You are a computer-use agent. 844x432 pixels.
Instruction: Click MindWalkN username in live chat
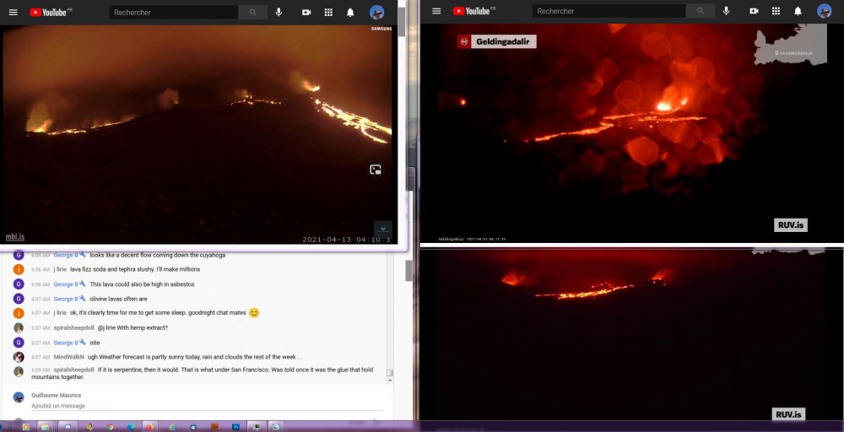point(68,357)
